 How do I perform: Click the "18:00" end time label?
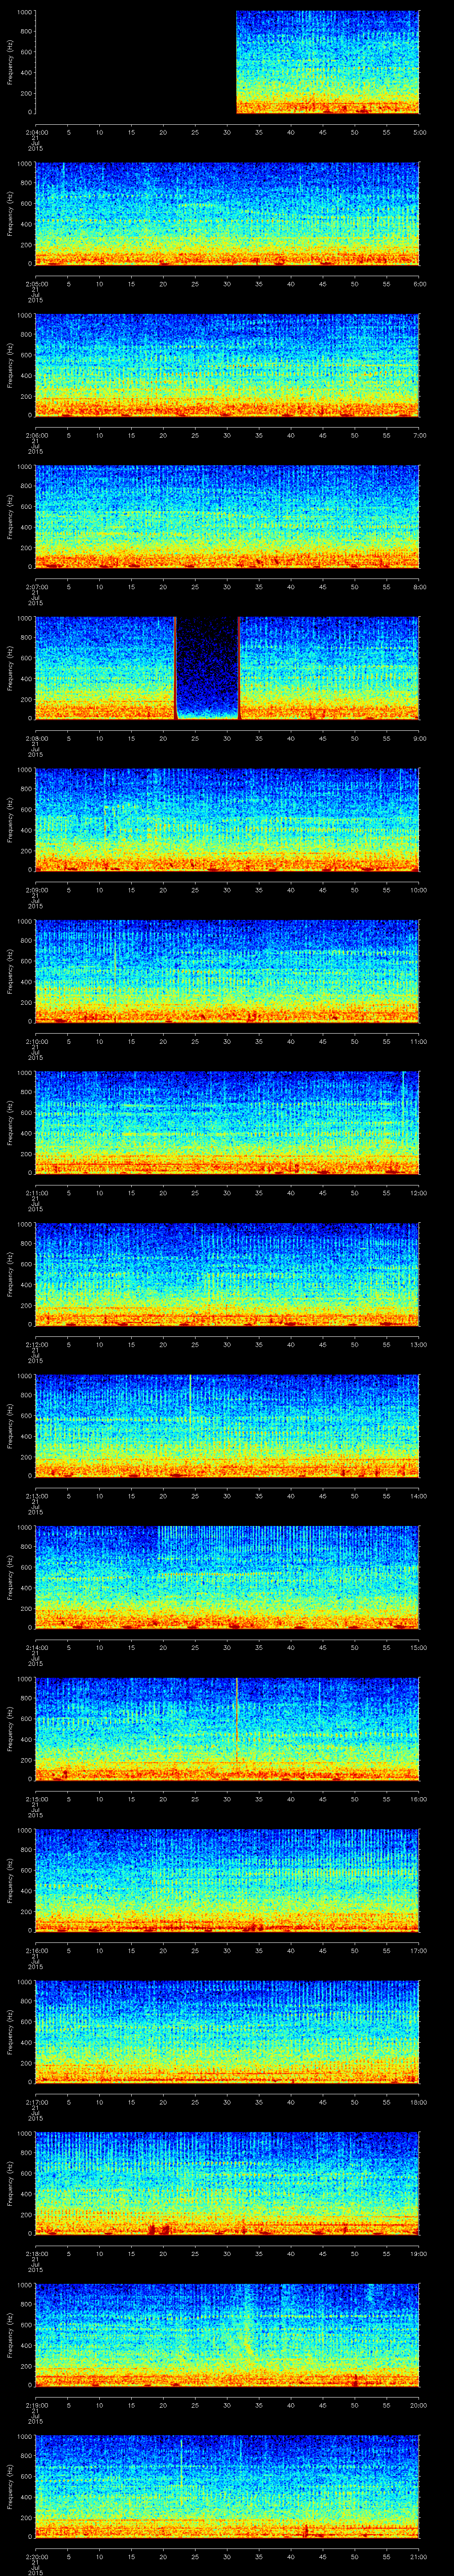click(419, 2101)
